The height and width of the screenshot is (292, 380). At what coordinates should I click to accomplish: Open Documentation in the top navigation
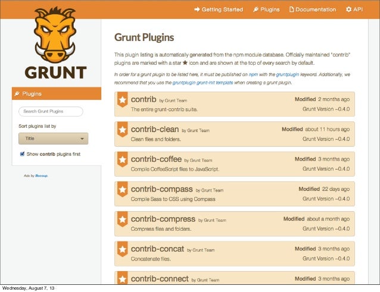coord(313,10)
